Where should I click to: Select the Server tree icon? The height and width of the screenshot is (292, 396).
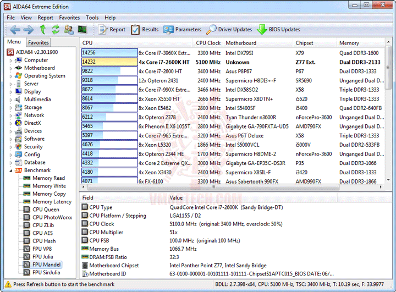click(18, 84)
